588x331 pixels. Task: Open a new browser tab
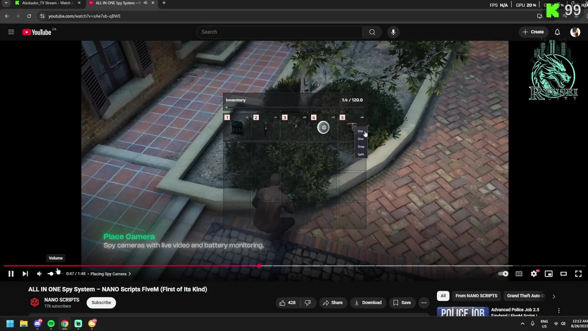164,3
